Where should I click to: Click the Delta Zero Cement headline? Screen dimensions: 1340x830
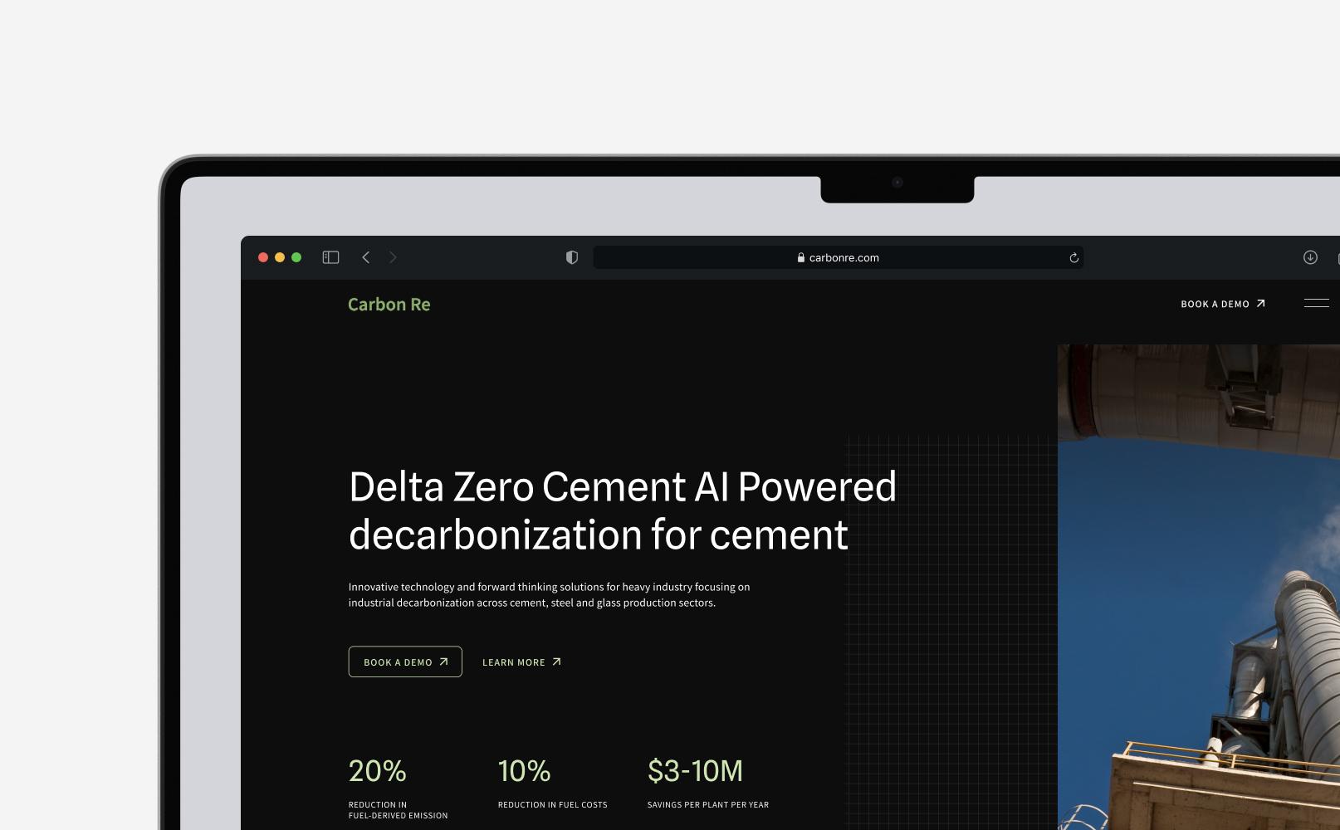coord(623,510)
